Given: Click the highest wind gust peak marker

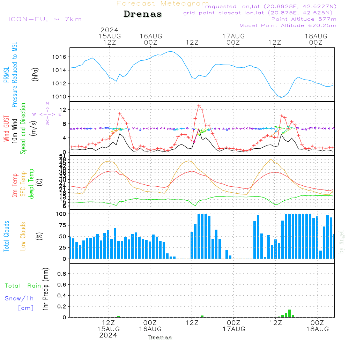Looking at the screenshot, I should pyautogui.click(x=199, y=105).
